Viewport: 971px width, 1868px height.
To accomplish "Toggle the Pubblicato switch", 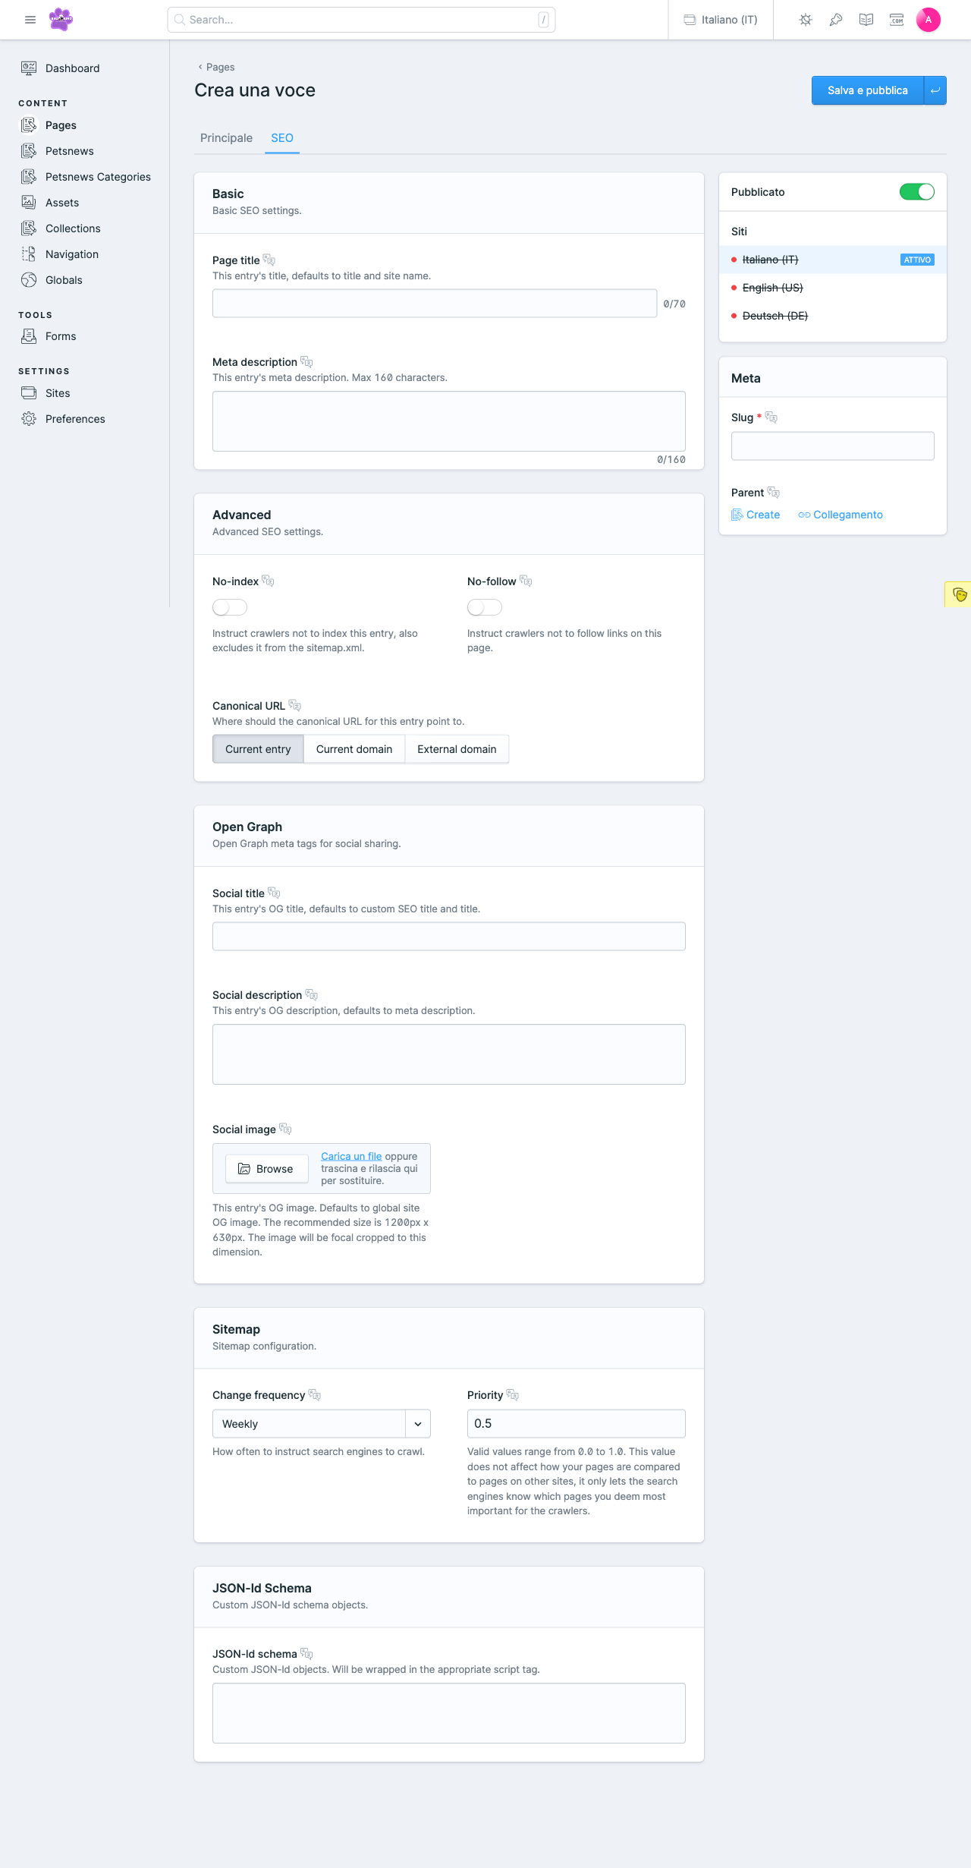I will tap(917, 192).
